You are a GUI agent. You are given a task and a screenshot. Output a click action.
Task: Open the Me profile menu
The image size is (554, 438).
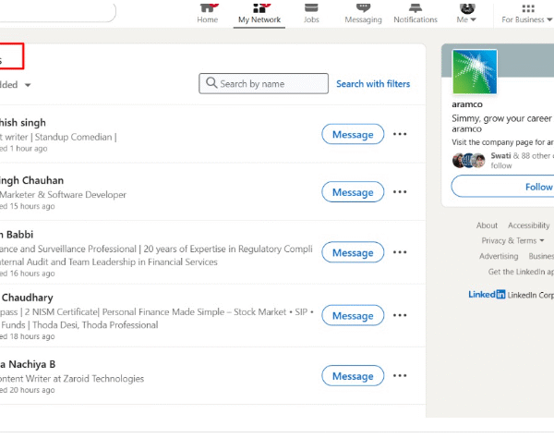click(466, 13)
